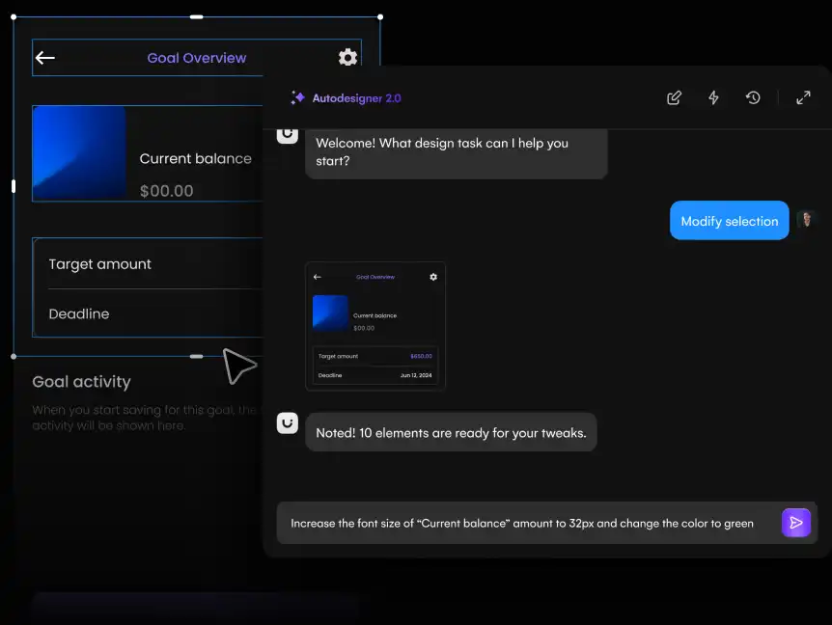Click the Autodesigner sparkle logo icon

click(x=297, y=98)
